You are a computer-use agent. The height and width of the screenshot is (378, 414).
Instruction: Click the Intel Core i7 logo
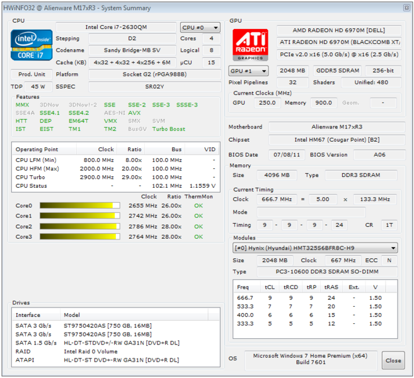[32, 45]
